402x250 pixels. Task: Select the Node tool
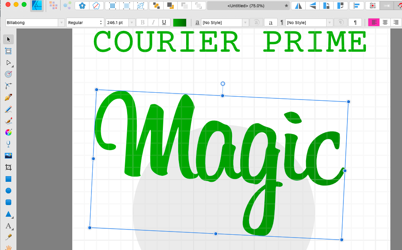[8, 63]
